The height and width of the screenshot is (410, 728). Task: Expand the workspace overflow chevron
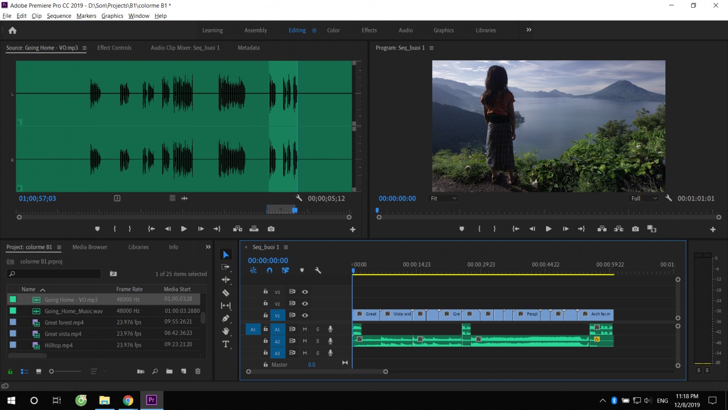click(x=529, y=30)
